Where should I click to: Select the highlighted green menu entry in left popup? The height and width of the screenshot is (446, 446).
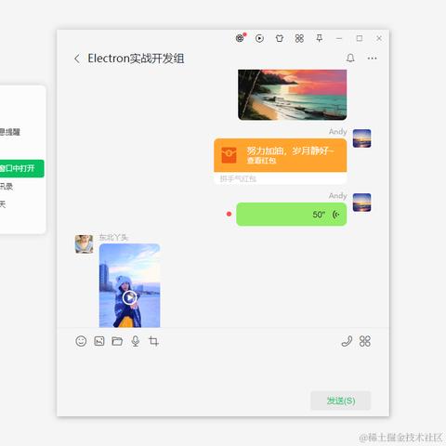tap(21, 168)
